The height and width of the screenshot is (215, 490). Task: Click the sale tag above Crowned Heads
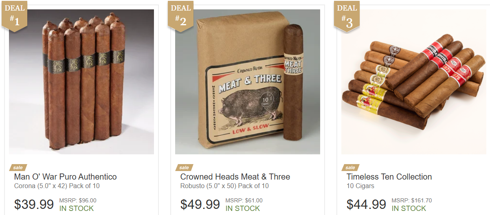coord(184,167)
